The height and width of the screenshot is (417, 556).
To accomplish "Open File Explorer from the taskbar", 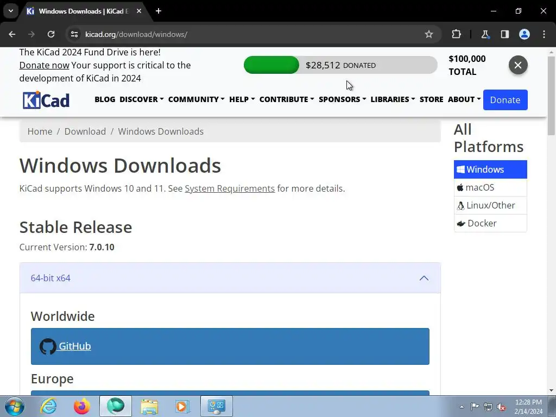I will point(149,406).
